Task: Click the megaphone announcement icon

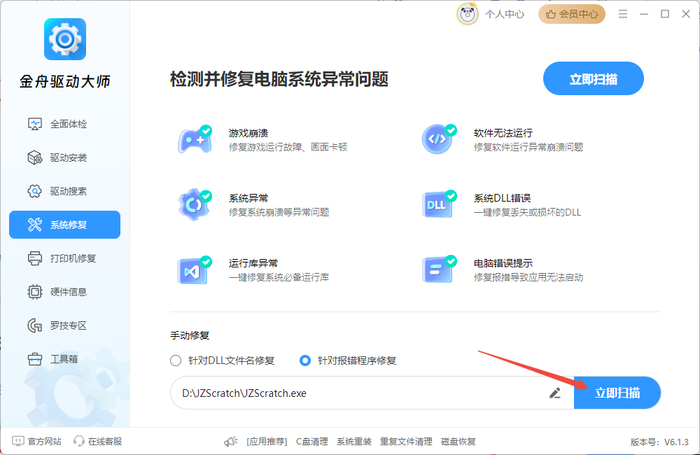Action: [x=231, y=442]
